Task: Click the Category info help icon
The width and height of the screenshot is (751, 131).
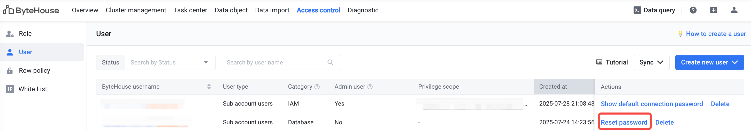Action: tap(317, 87)
